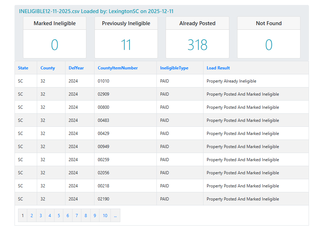
Task: Click the Already Posted count 318
Action: point(197,45)
